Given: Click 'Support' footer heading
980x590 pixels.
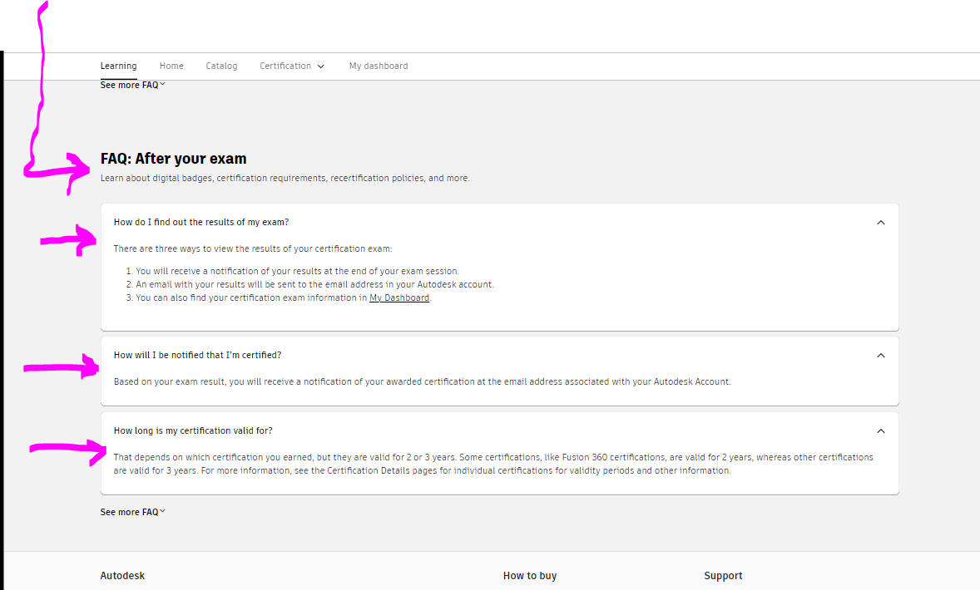Looking at the screenshot, I should (x=723, y=576).
